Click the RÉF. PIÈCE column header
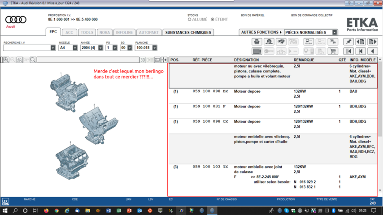The height and width of the screenshot is (215, 383). tap(202, 60)
